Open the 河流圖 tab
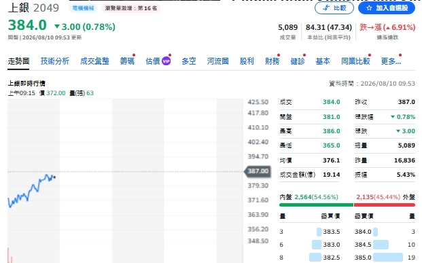 [x=217, y=61]
